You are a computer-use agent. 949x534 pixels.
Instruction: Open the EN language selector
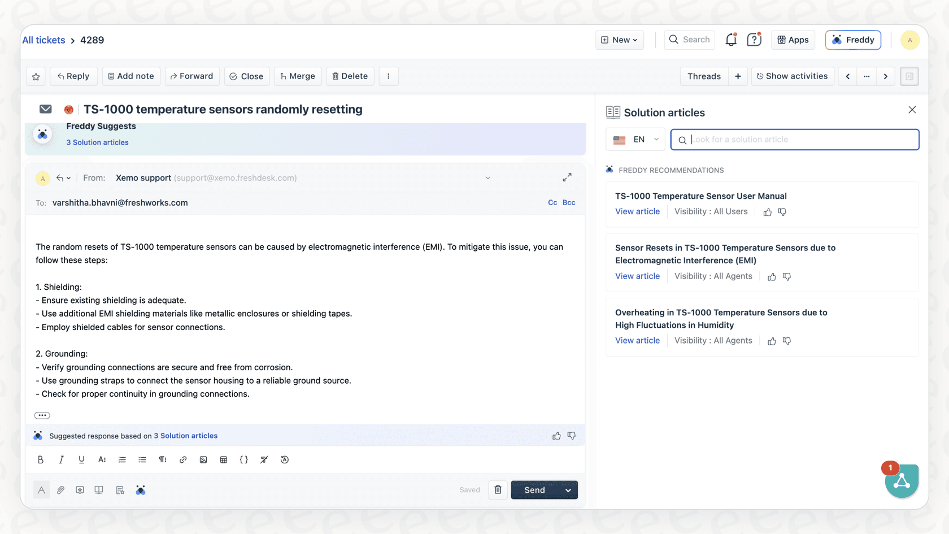[635, 139]
